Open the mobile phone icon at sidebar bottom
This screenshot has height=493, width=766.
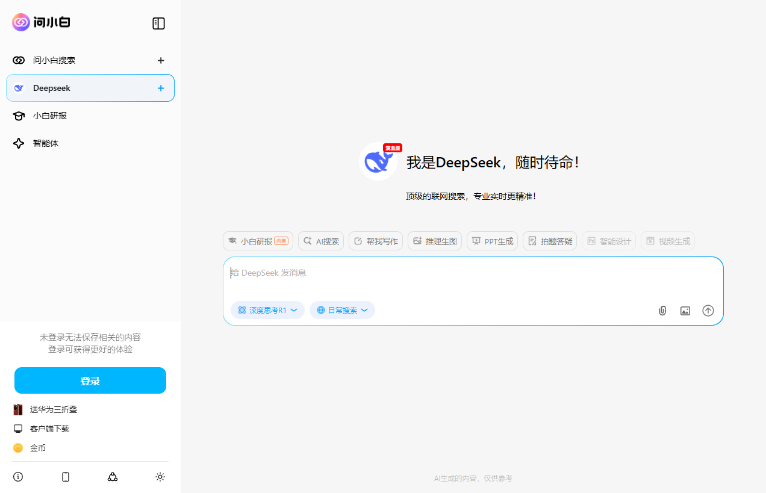coord(65,476)
